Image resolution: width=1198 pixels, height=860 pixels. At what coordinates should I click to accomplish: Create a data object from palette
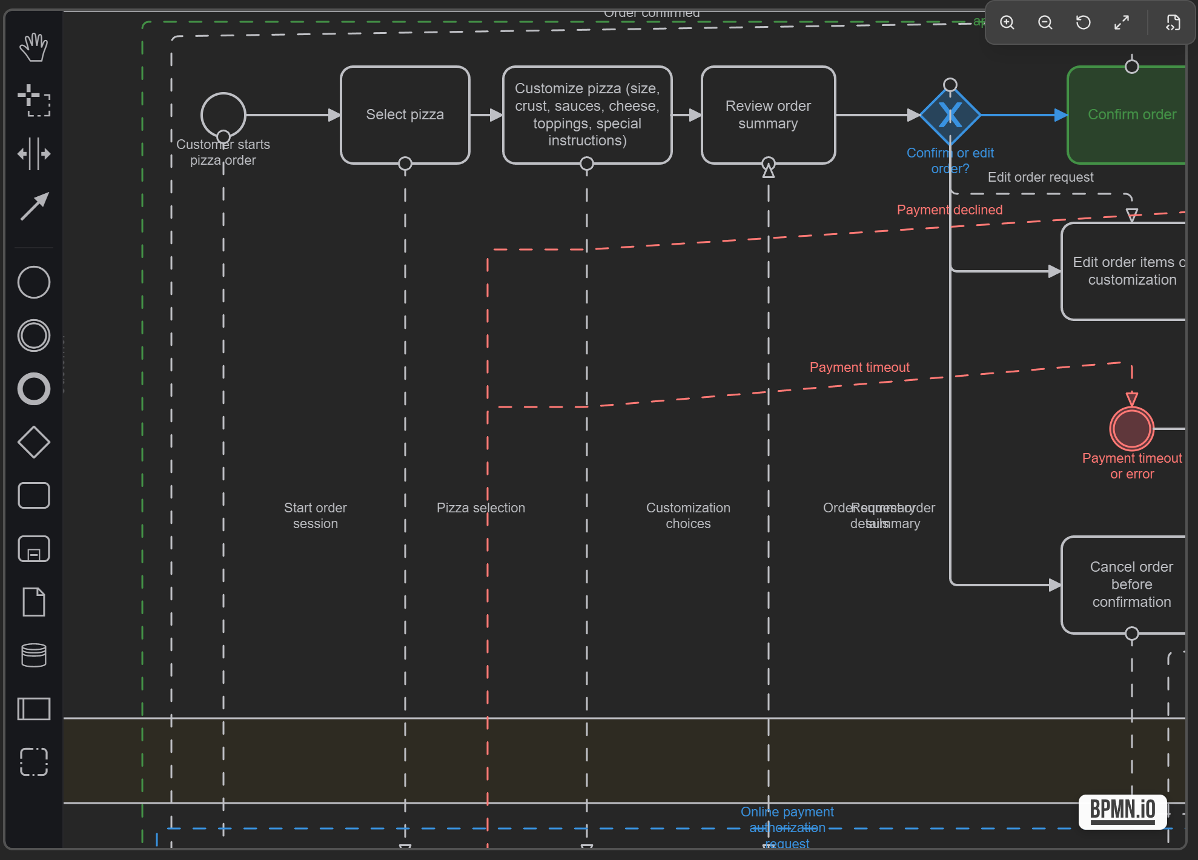pyautogui.click(x=33, y=602)
